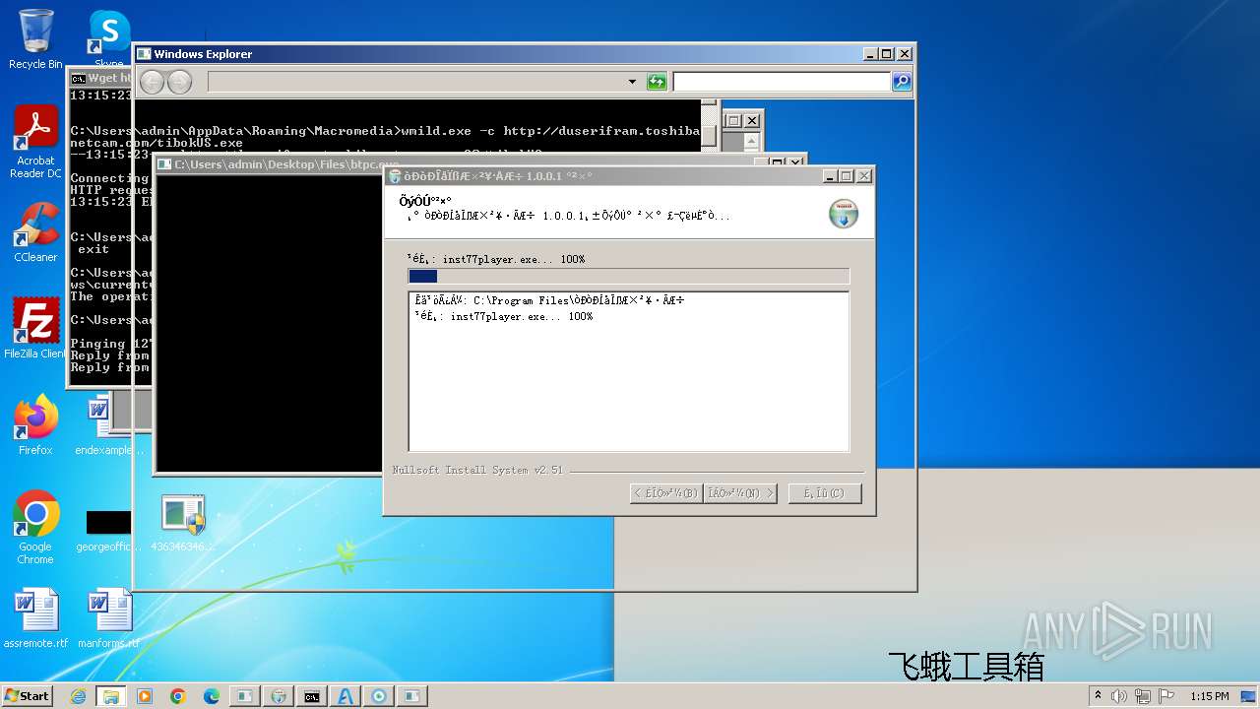Expand the Explorer address bar dropdown arrow
Screen dimensions: 1260x709
pyautogui.click(x=632, y=82)
